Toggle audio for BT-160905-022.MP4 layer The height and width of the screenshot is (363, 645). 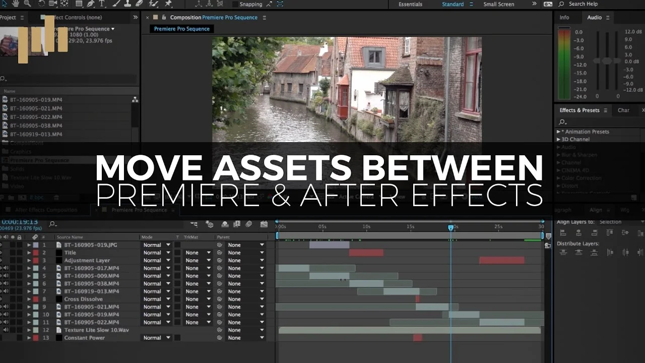tap(6, 322)
